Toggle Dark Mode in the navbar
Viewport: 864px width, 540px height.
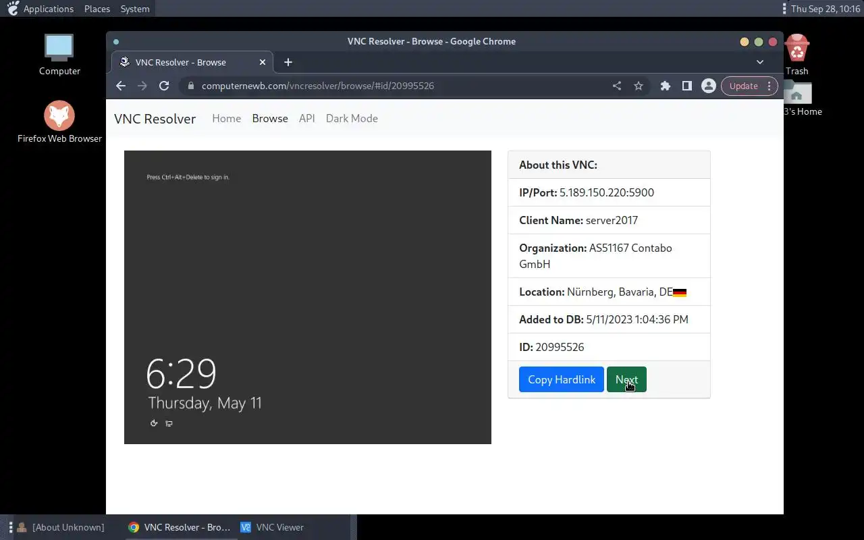pyautogui.click(x=352, y=118)
